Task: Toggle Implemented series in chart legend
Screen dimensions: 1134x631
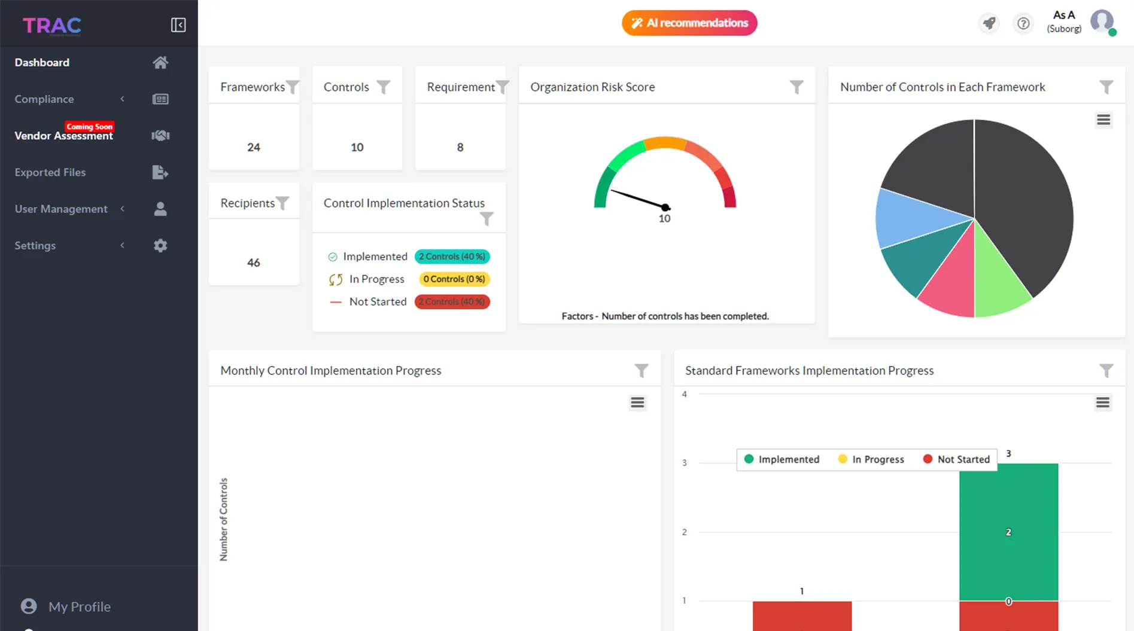Action: coord(782,459)
